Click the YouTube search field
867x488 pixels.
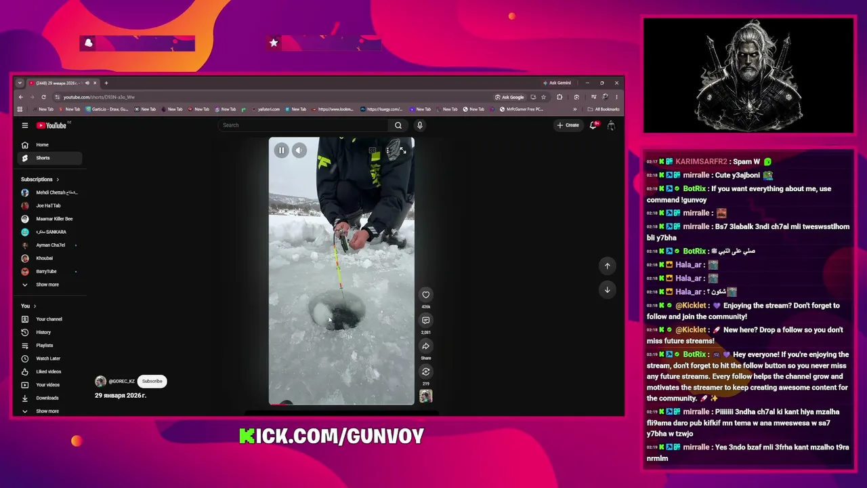coord(303,125)
